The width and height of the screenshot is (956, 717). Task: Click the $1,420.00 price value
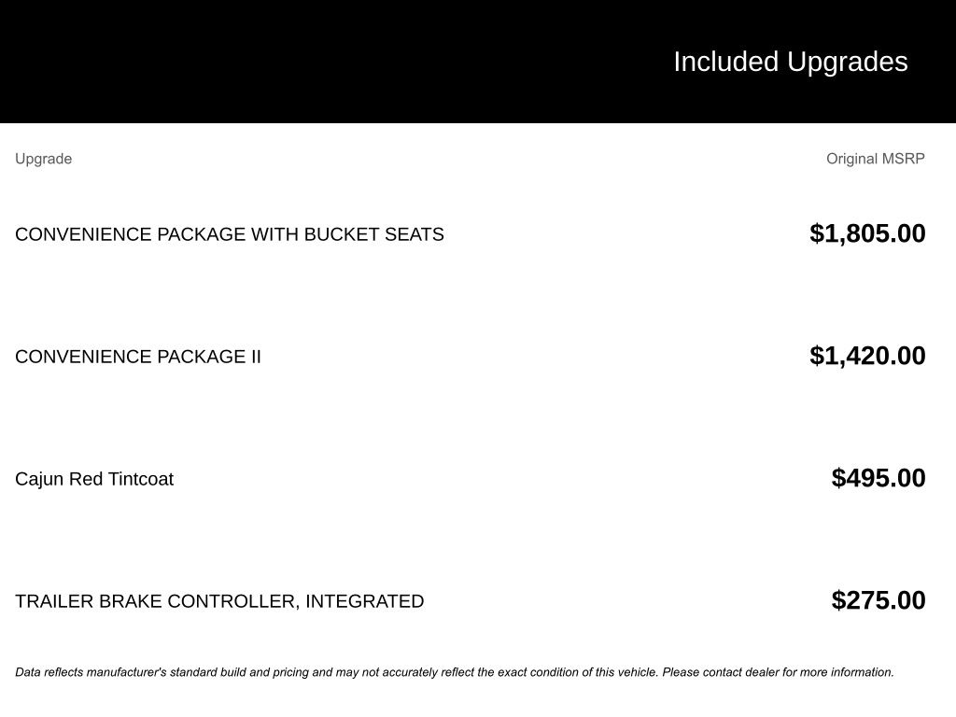click(867, 356)
